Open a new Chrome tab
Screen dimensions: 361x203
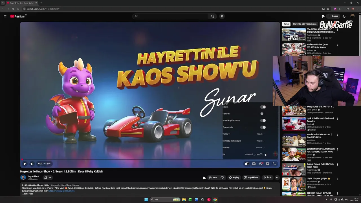[x=41, y=3]
